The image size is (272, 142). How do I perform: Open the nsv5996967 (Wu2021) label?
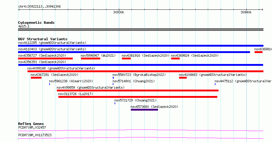click(x=98, y=55)
